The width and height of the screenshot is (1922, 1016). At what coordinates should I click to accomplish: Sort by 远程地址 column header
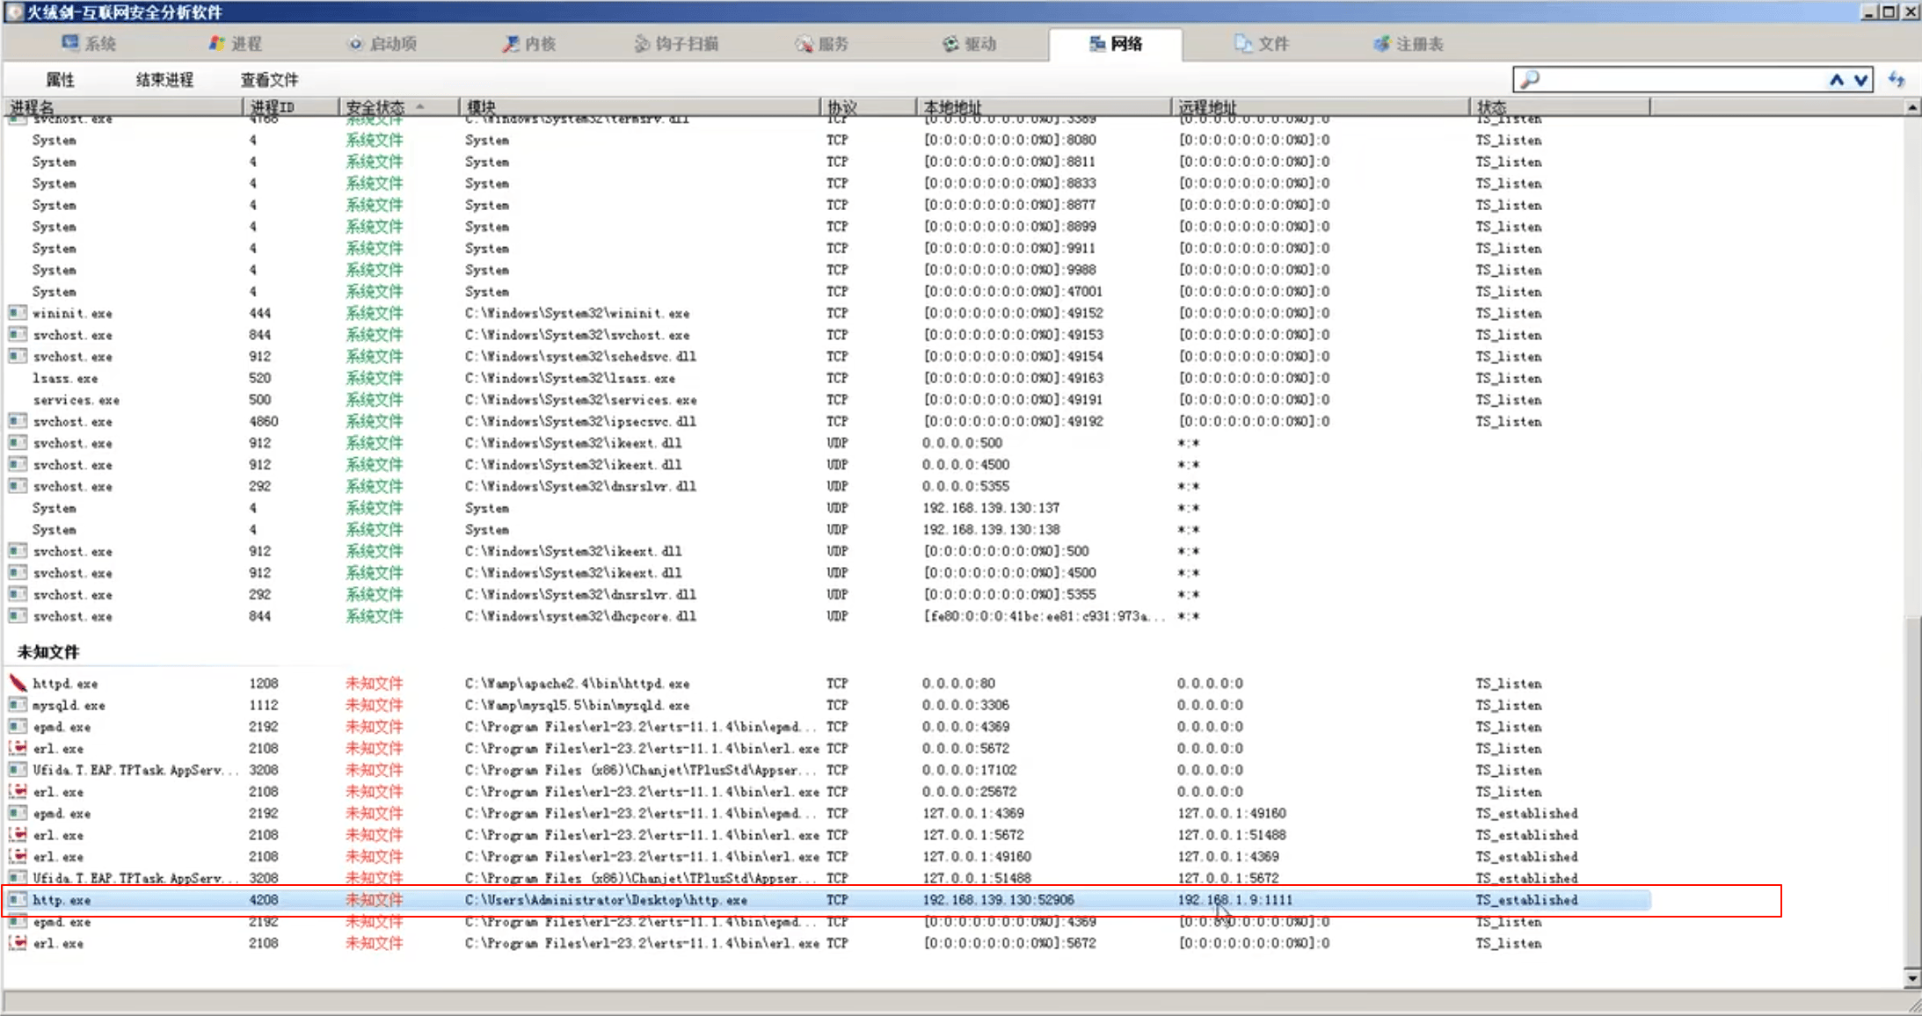pos(1321,106)
